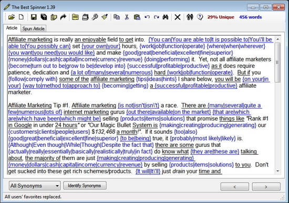
Task: Click the {tips|ideas|hints} spin group
Action: click(x=156, y=79)
